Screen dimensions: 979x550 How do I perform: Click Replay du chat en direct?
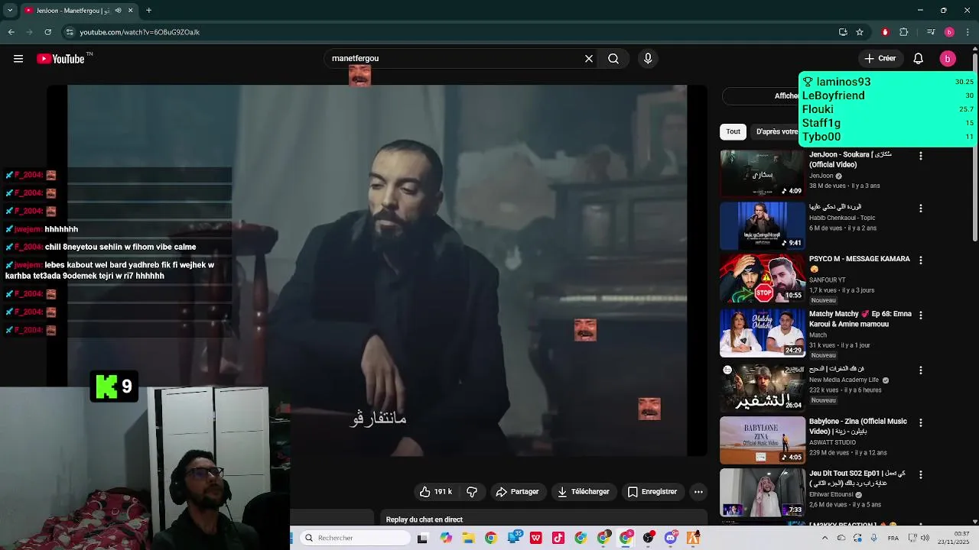coord(424,519)
